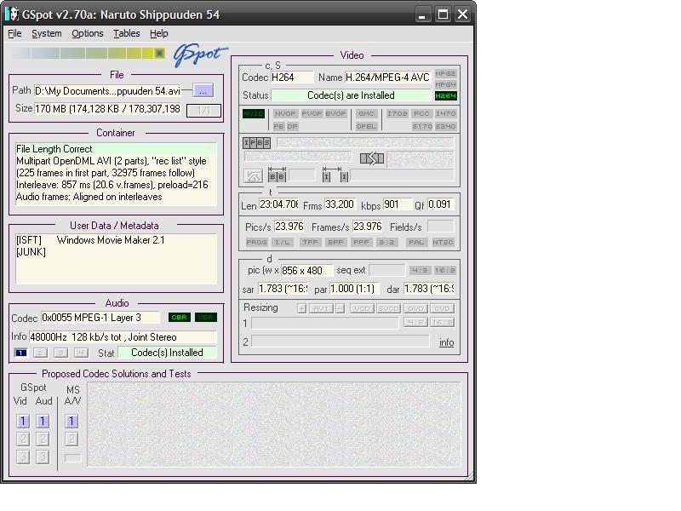The width and height of the screenshot is (681, 511).
Task: Click the PAL standard indicator
Action: 416,242
